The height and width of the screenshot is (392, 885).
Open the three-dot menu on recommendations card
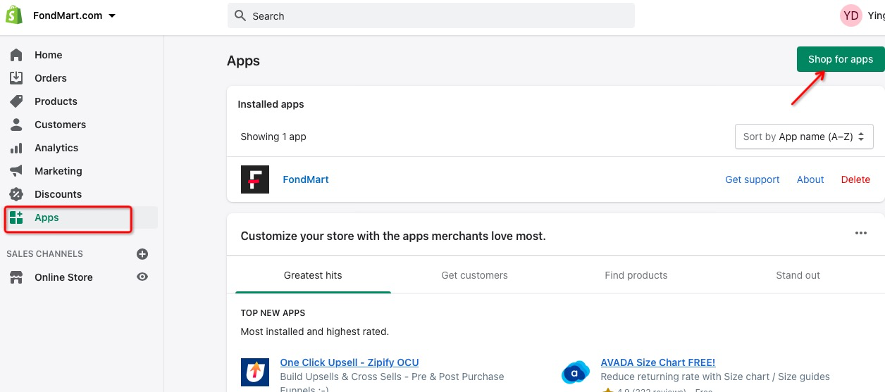click(860, 234)
